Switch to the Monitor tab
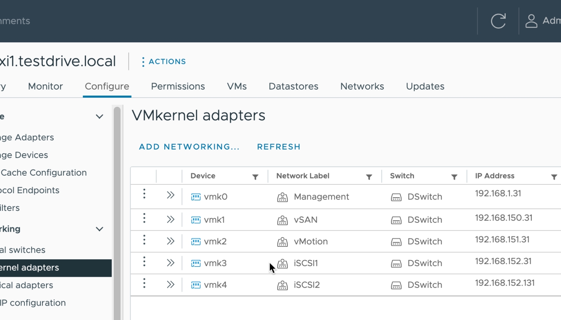This screenshot has width=561, height=320. (x=45, y=86)
